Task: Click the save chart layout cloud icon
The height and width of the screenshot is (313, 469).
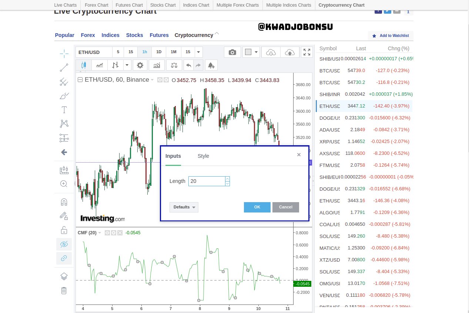Action: click(290, 52)
